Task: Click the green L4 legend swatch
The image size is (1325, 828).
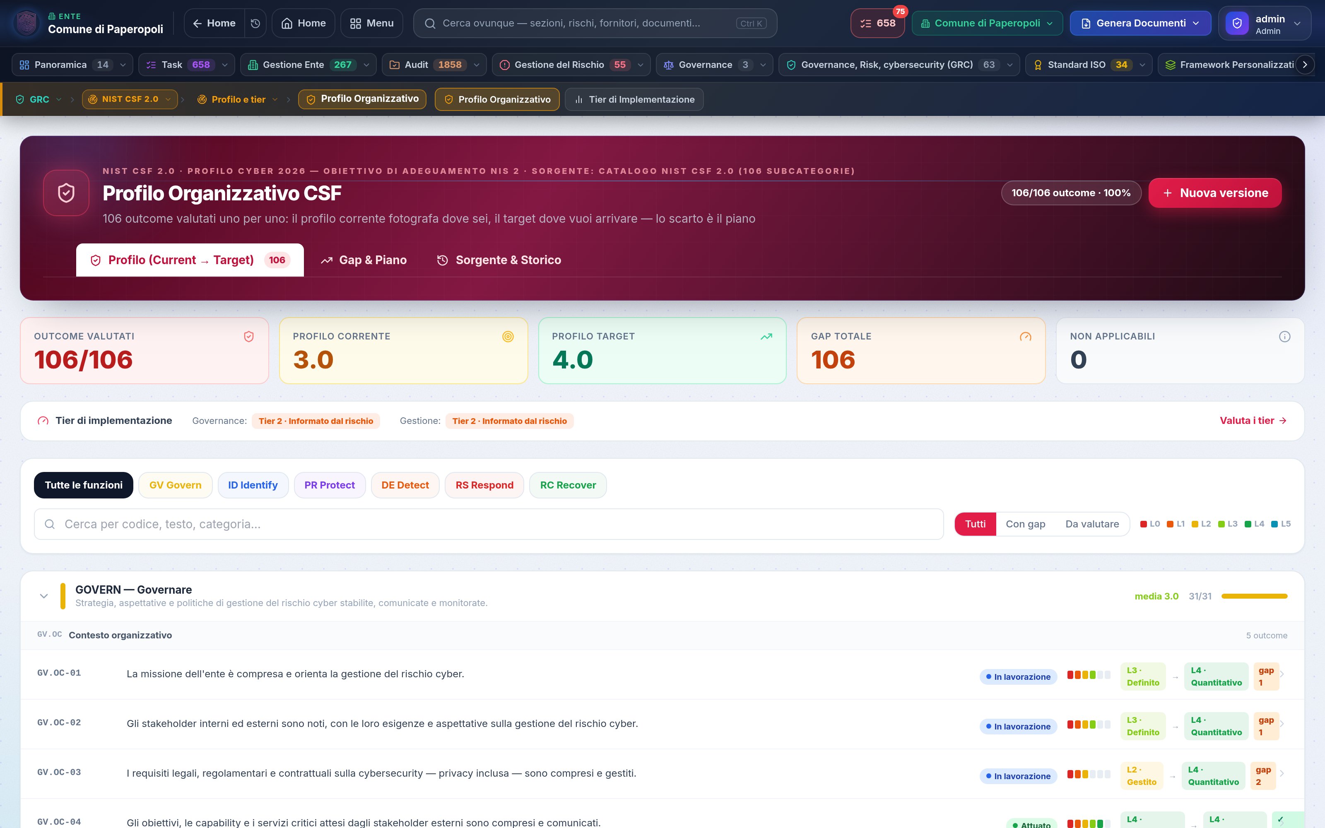Action: (1248, 524)
